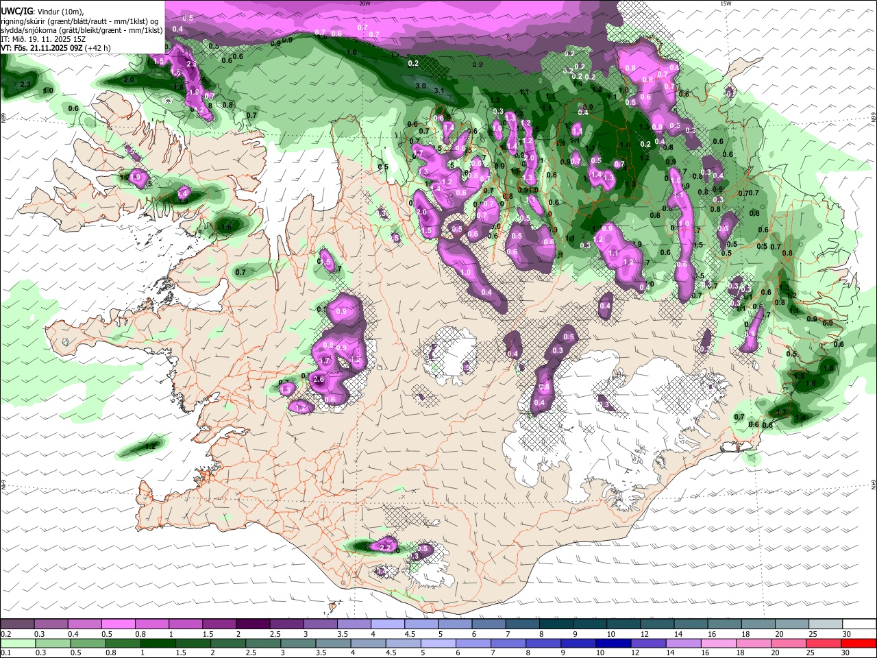Click the 'IT: Mið. 19. 11. 2025 15Z' line
Screen dimensions: 877x658
(43, 39)
